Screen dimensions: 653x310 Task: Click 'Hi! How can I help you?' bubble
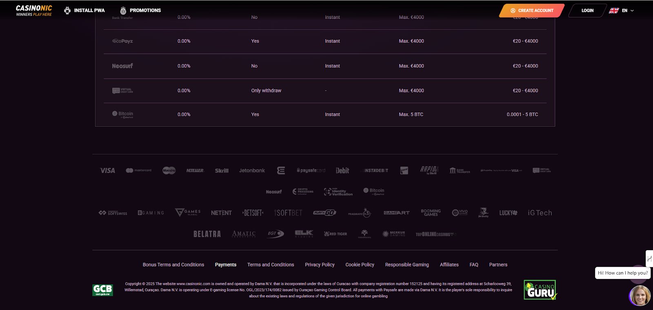[x=623, y=273]
